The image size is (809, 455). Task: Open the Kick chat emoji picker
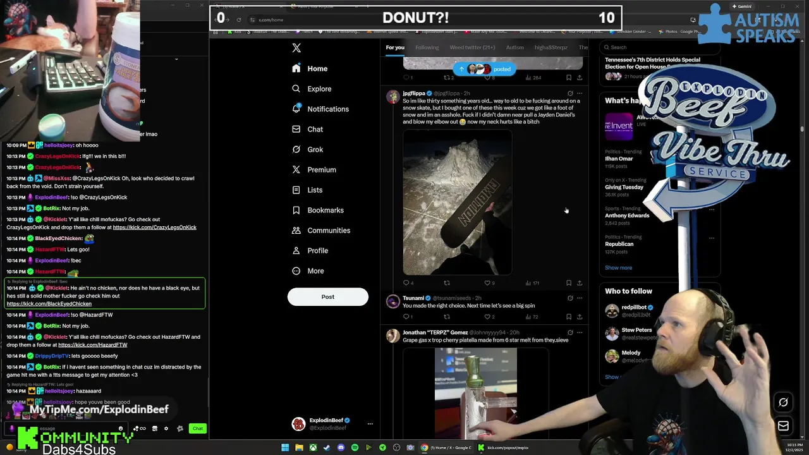(x=120, y=428)
